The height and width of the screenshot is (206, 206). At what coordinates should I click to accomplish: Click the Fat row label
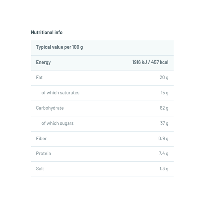(39, 78)
